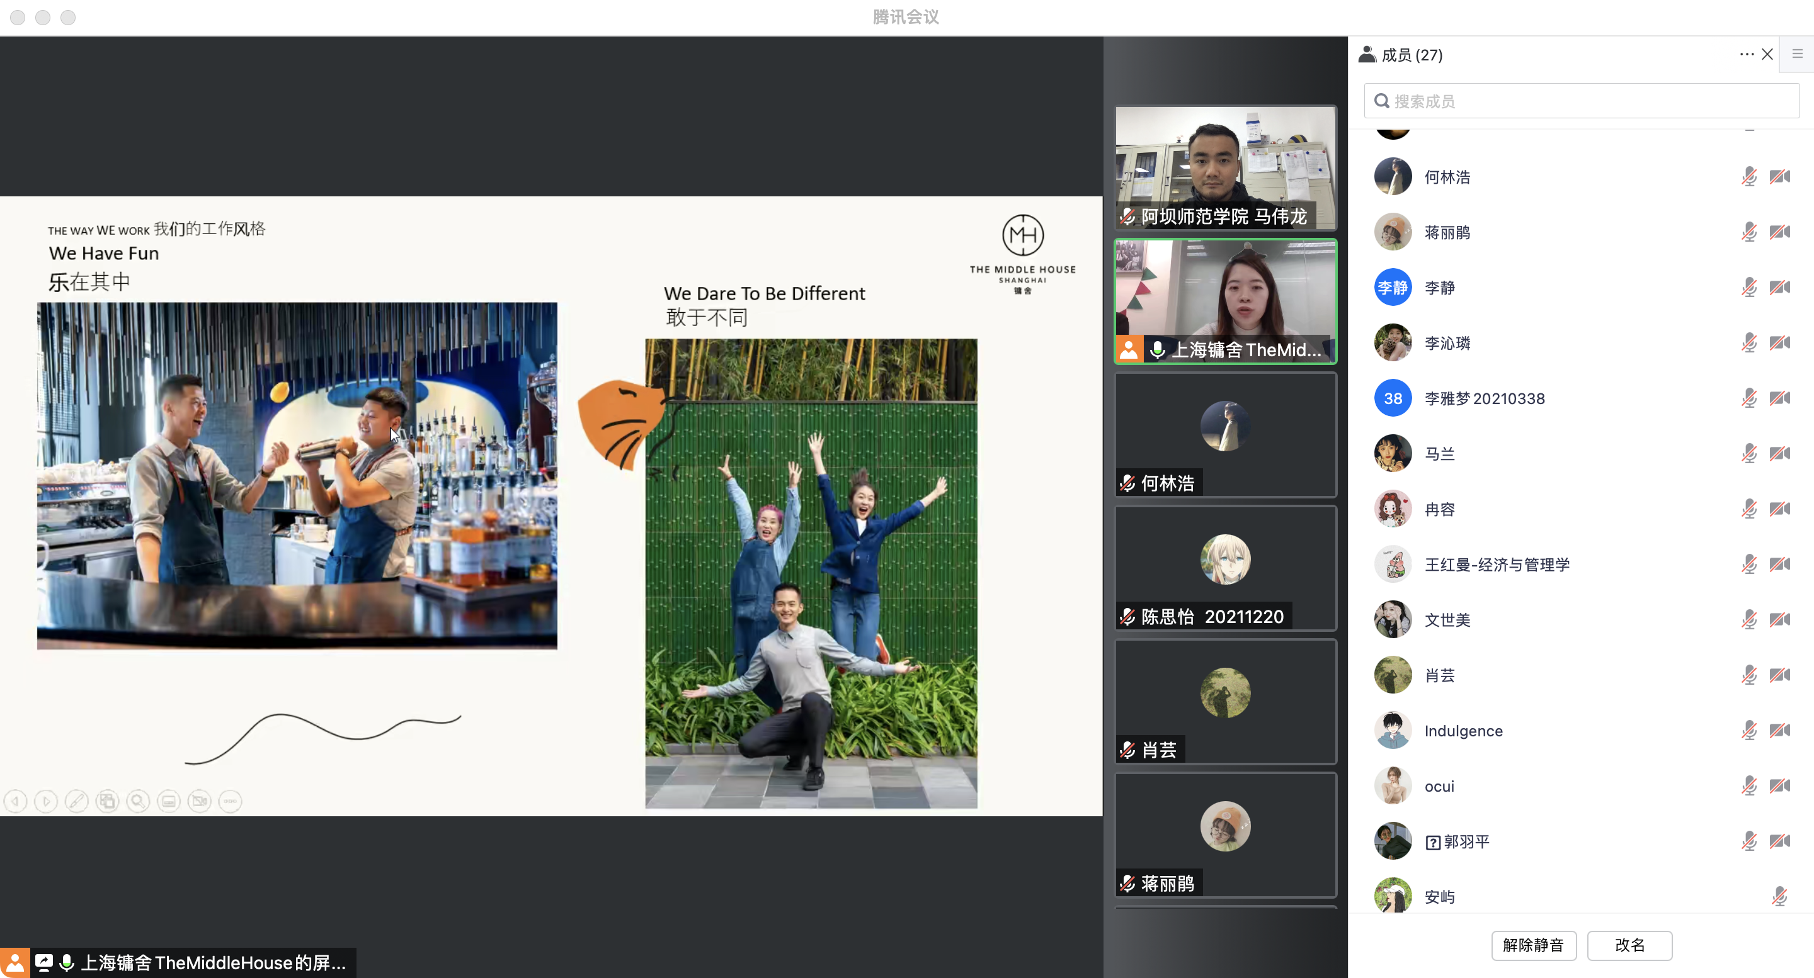Click 上海镛舍 TheMiddleHouse的屏... sharing label
Screen dimensions: 1814x978
click(214, 962)
